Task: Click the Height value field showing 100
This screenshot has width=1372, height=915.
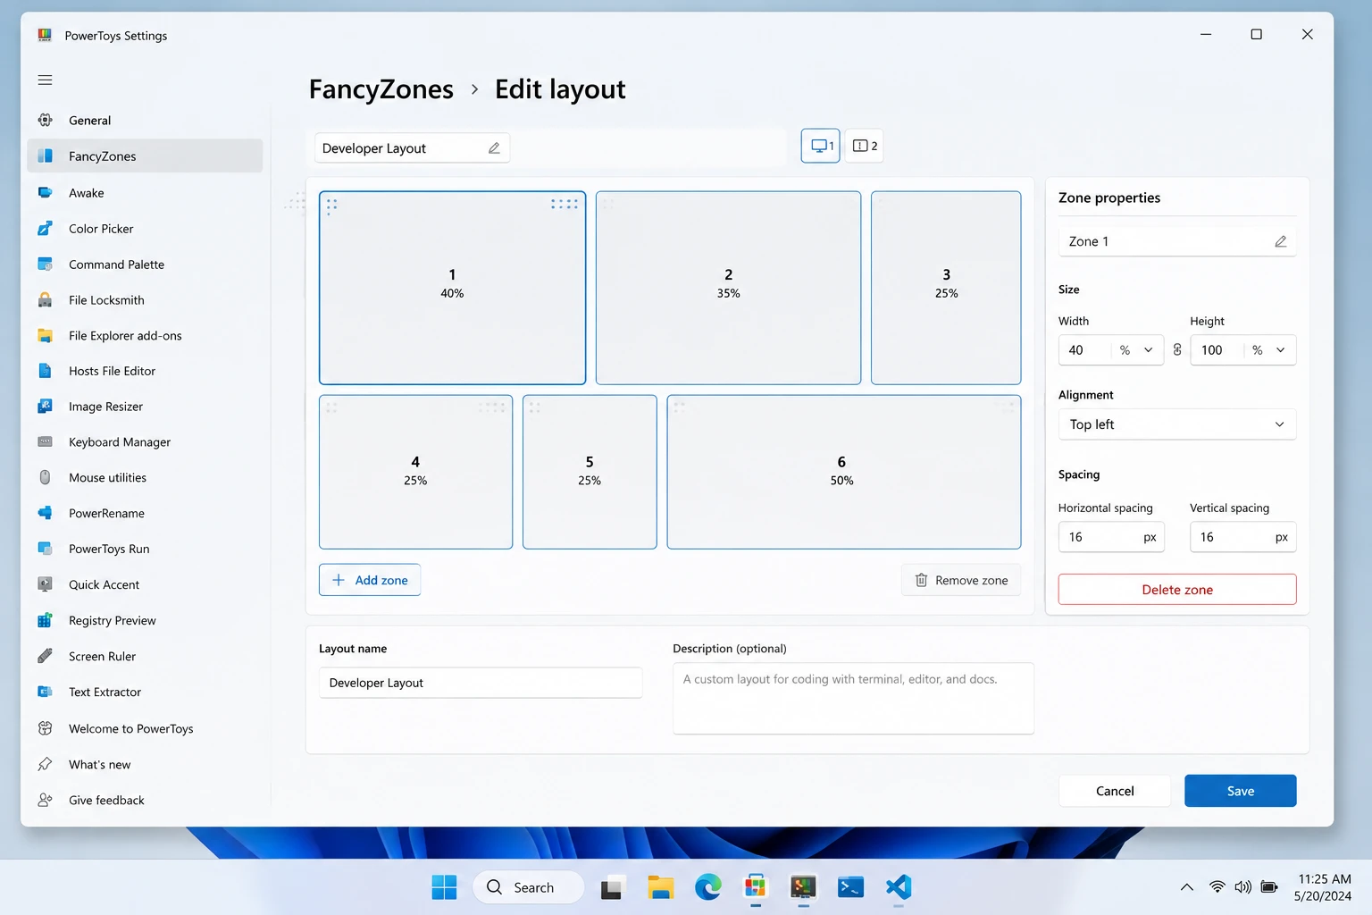Action: 1217,350
